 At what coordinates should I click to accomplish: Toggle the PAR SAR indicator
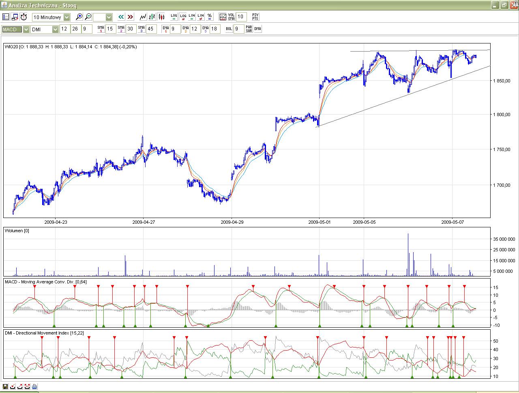click(249, 29)
